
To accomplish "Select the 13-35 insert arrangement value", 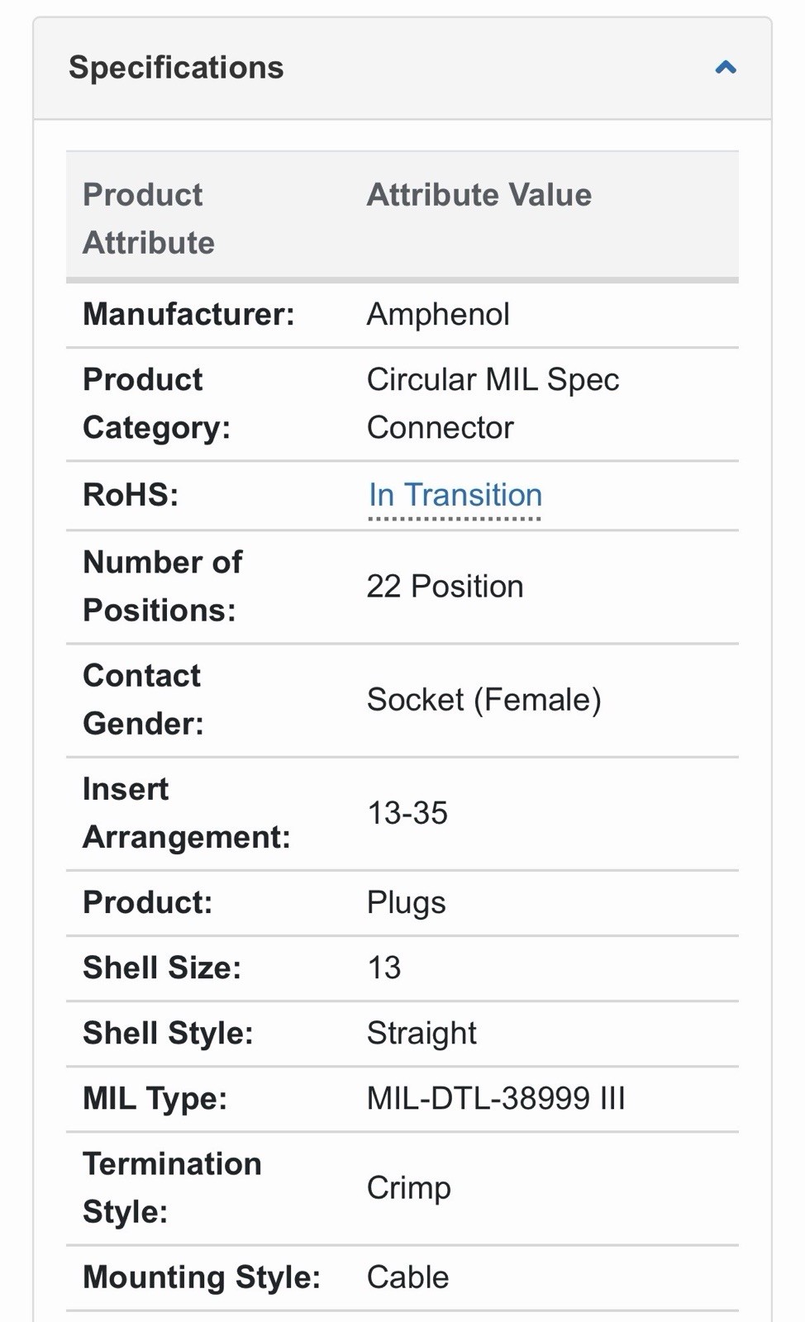I will pyautogui.click(x=407, y=813).
